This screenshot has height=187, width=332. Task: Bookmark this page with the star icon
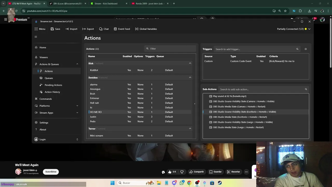click(x=285, y=11)
